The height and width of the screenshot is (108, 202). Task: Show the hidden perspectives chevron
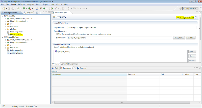[x=201, y=8]
